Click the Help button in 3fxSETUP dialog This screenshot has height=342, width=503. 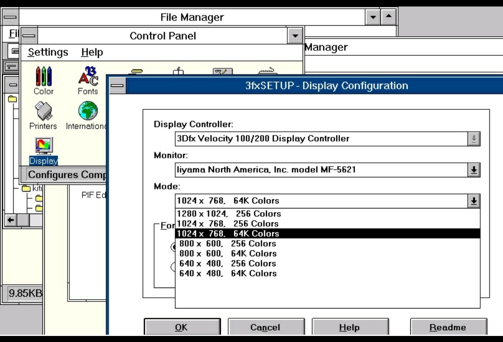(x=350, y=327)
